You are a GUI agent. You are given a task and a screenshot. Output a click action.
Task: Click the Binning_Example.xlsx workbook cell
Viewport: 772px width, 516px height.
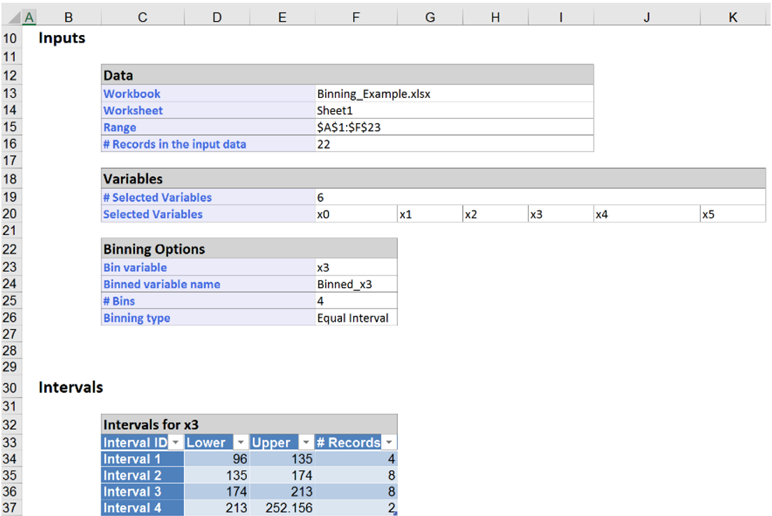[453, 94]
